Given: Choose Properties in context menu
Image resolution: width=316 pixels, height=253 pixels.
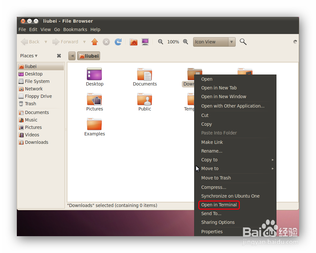Looking at the screenshot, I should click(235, 232).
